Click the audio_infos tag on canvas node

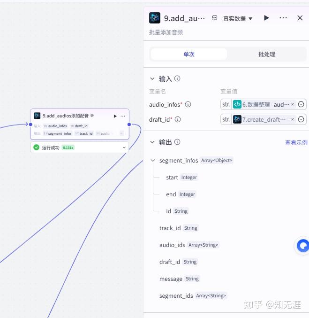(55, 126)
